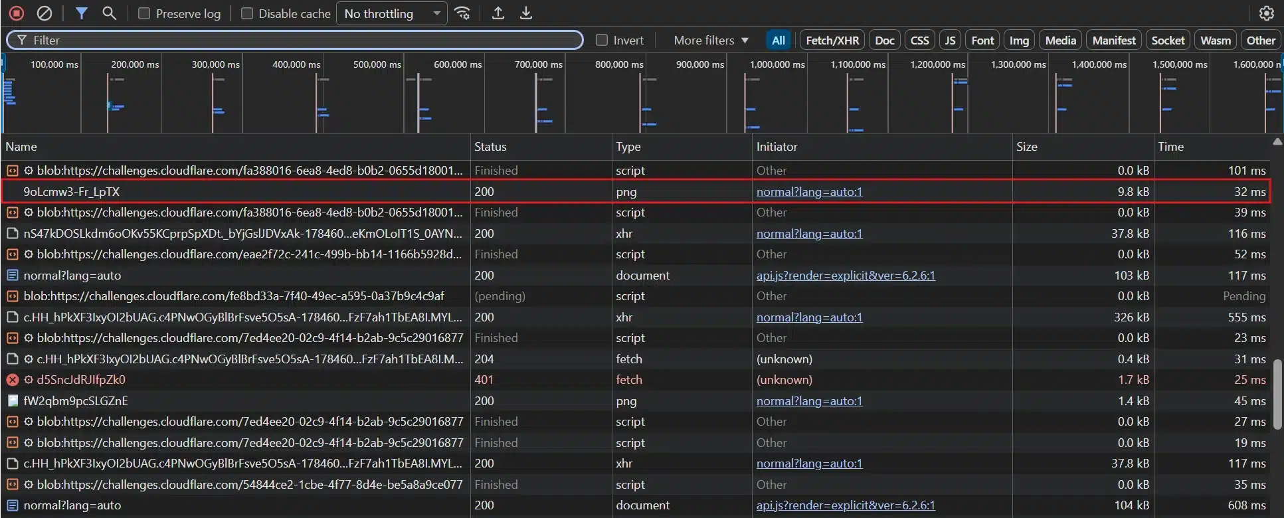Filter by Socket requests
Viewport: 1284px width, 518px height.
point(1168,41)
